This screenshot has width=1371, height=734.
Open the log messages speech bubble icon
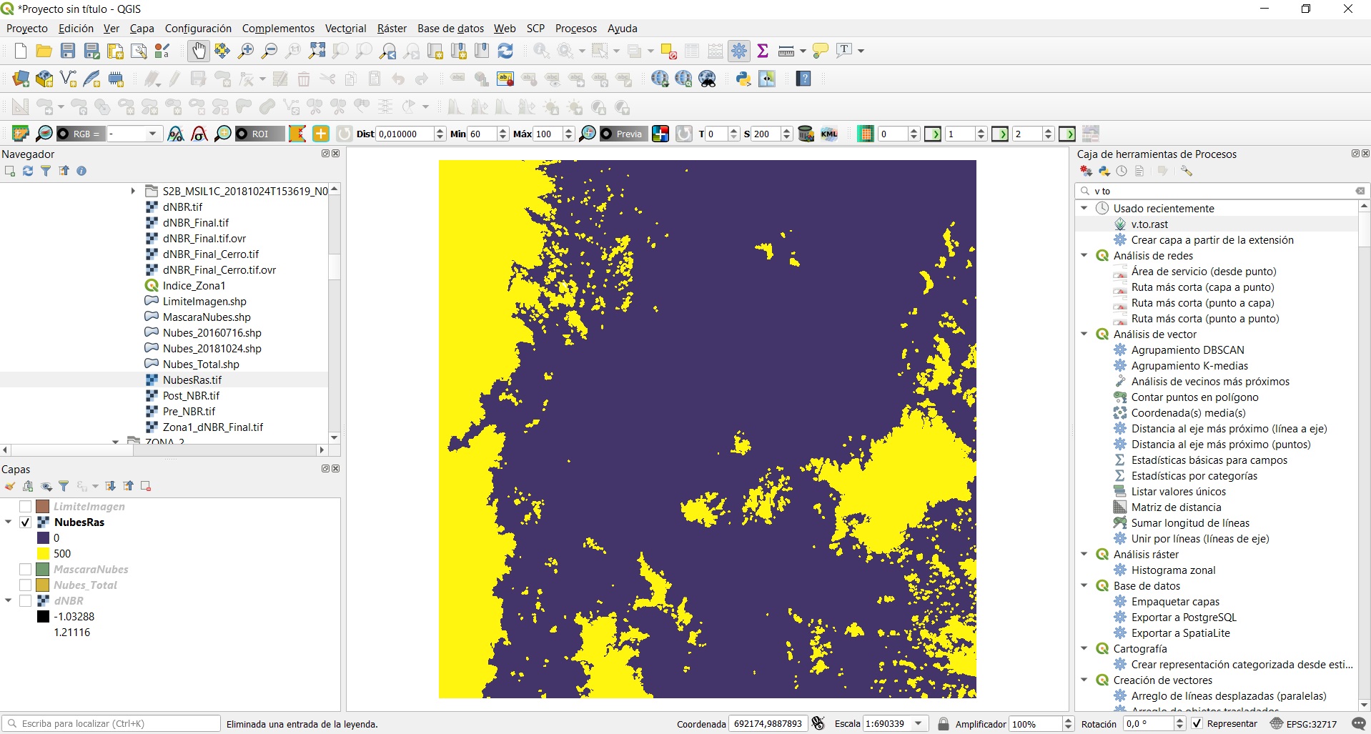pyautogui.click(x=1359, y=724)
